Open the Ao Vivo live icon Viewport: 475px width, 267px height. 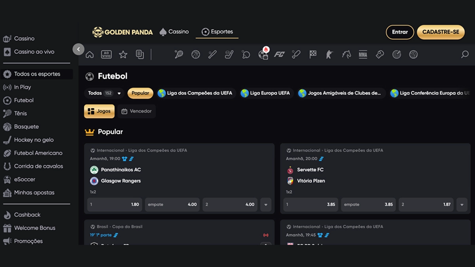[x=106, y=55]
